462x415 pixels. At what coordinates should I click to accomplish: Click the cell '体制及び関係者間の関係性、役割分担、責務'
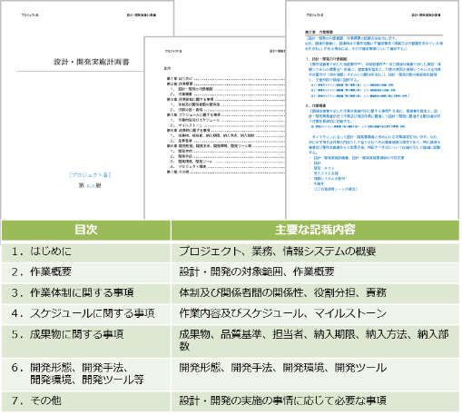pos(315,293)
